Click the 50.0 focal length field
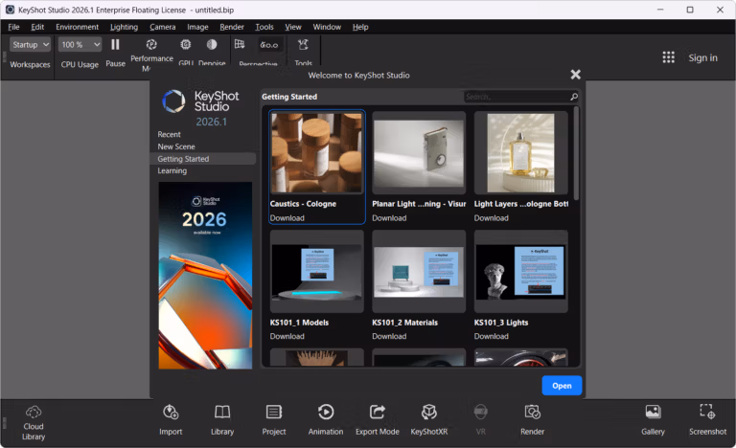Screen dimensions: 736x448 [x=269, y=45]
